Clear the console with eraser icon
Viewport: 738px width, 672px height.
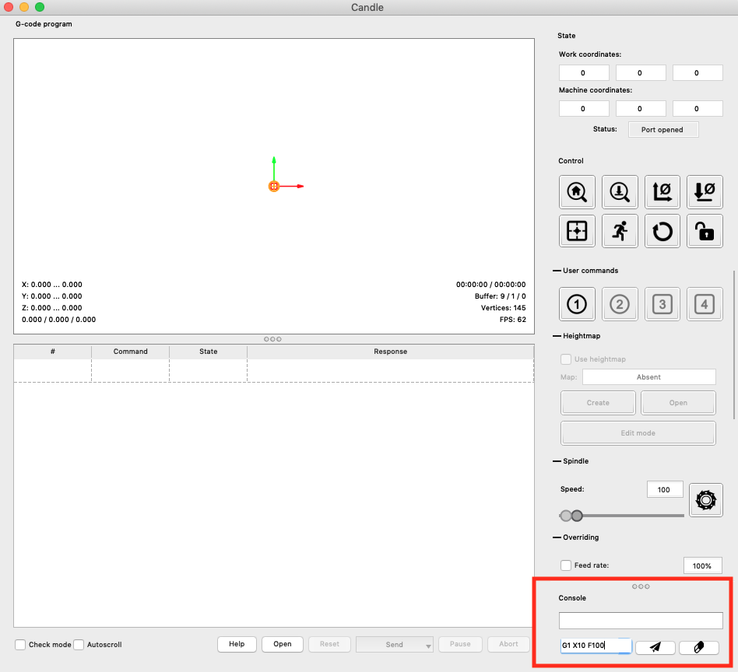(698, 646)
